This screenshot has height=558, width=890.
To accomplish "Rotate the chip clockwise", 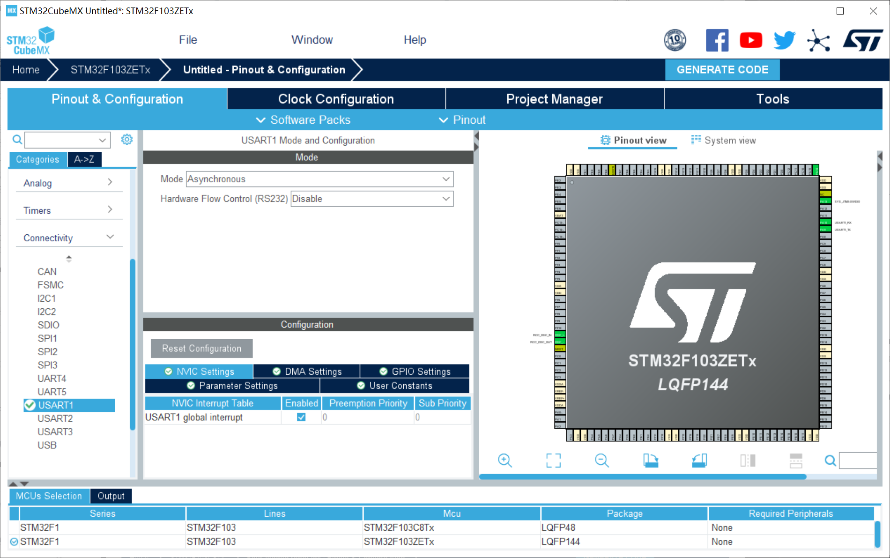I will pyautogui.click(x=651, y=461).
